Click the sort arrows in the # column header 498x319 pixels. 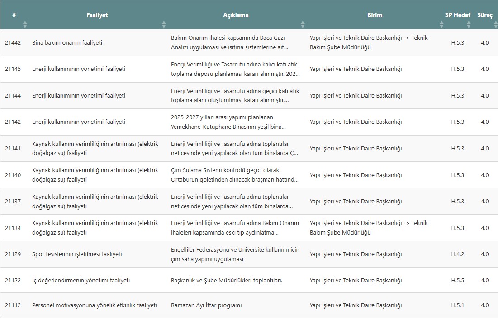25,24
